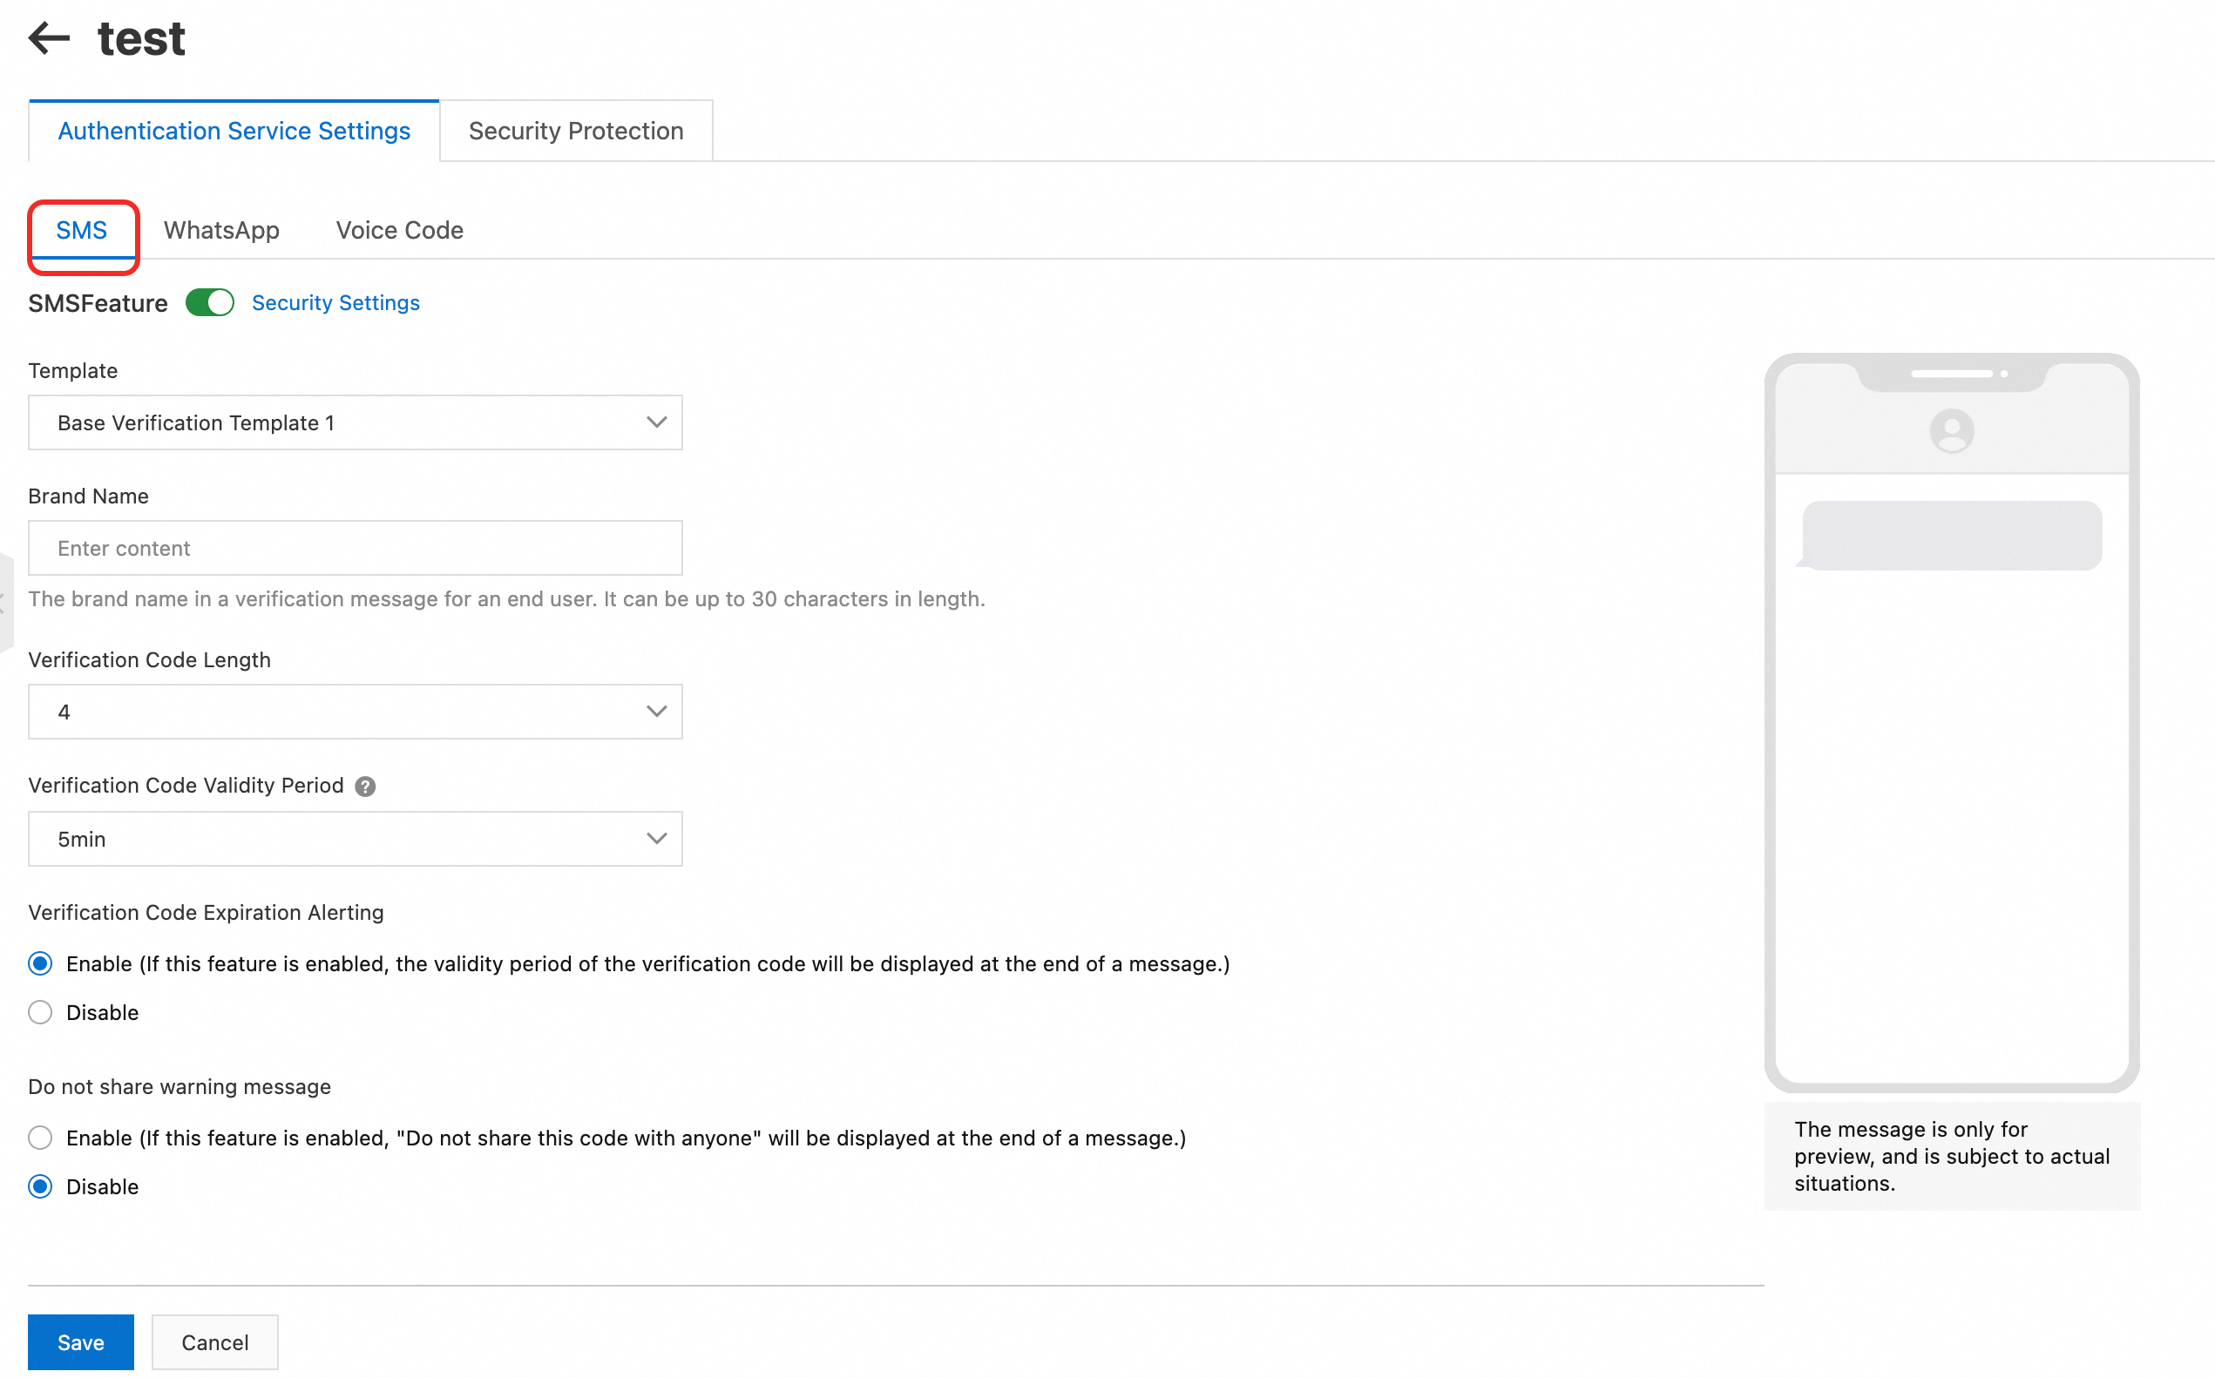2215x1378 pixels.
Task: Toggle the SMSFeature switch off
Action: [x=210, y=302]
